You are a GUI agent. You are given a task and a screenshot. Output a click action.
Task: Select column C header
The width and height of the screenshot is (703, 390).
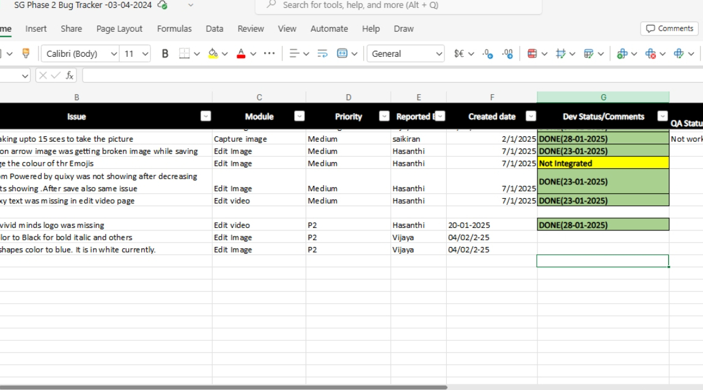[259, 97]
